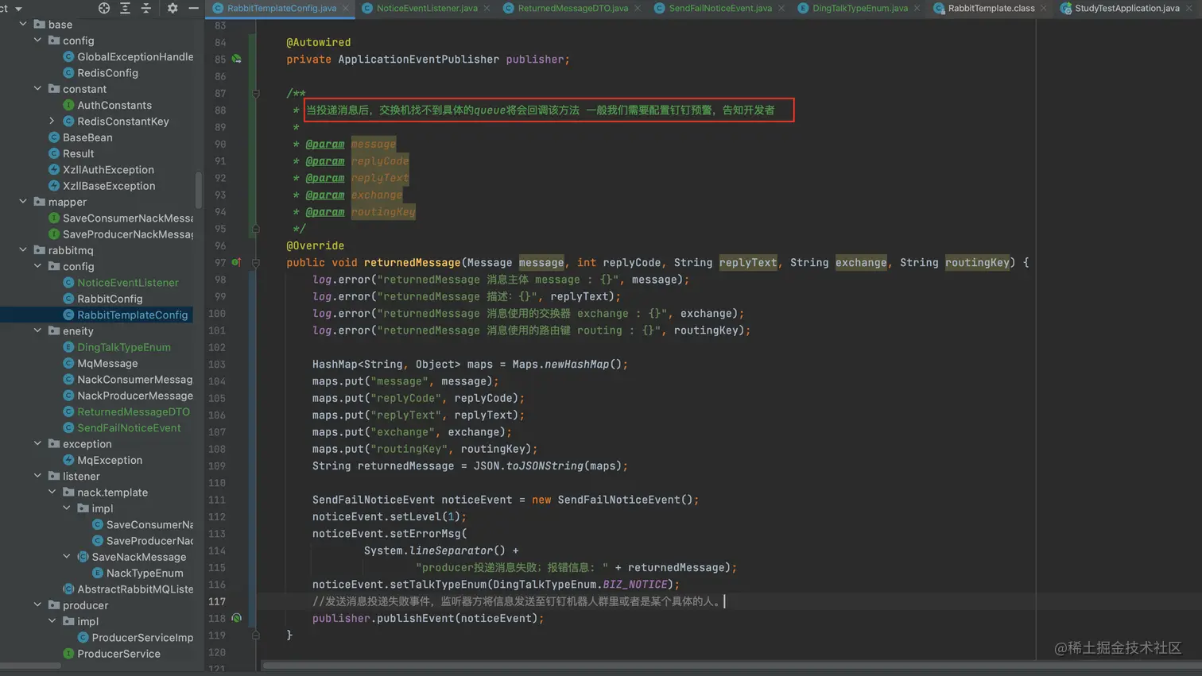Collapse the SaveNackMessage node
Image resolution: width=1202 pixels, height=676 pixels.
tap(67, 557)
